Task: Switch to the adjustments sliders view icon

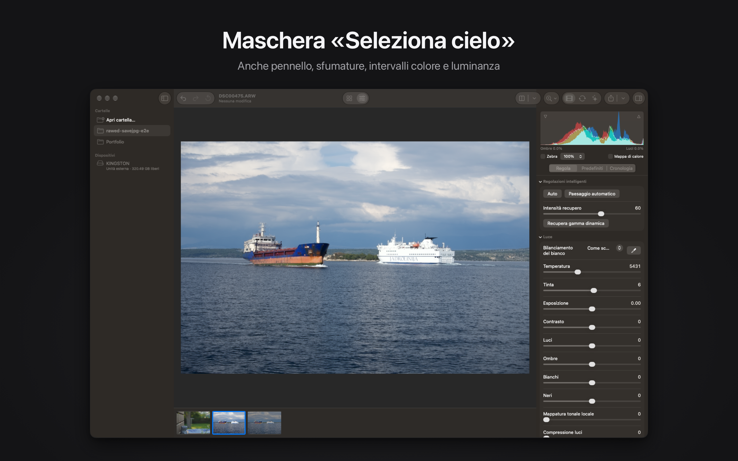Action: pos(362,98)
